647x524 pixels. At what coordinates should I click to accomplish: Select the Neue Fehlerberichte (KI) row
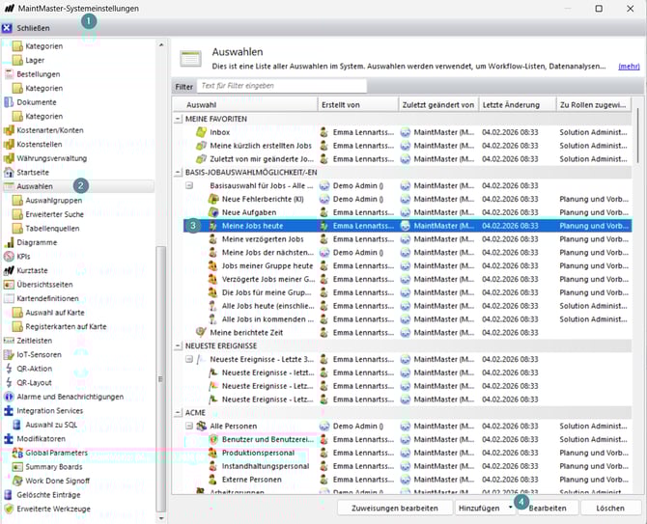click(x=408, y=199)
